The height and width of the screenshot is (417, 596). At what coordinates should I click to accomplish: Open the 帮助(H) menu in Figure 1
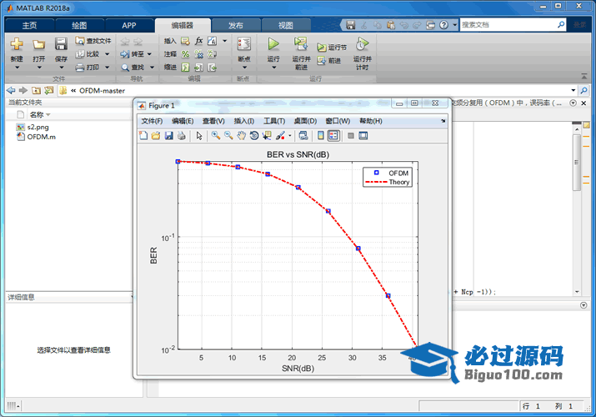371,121
